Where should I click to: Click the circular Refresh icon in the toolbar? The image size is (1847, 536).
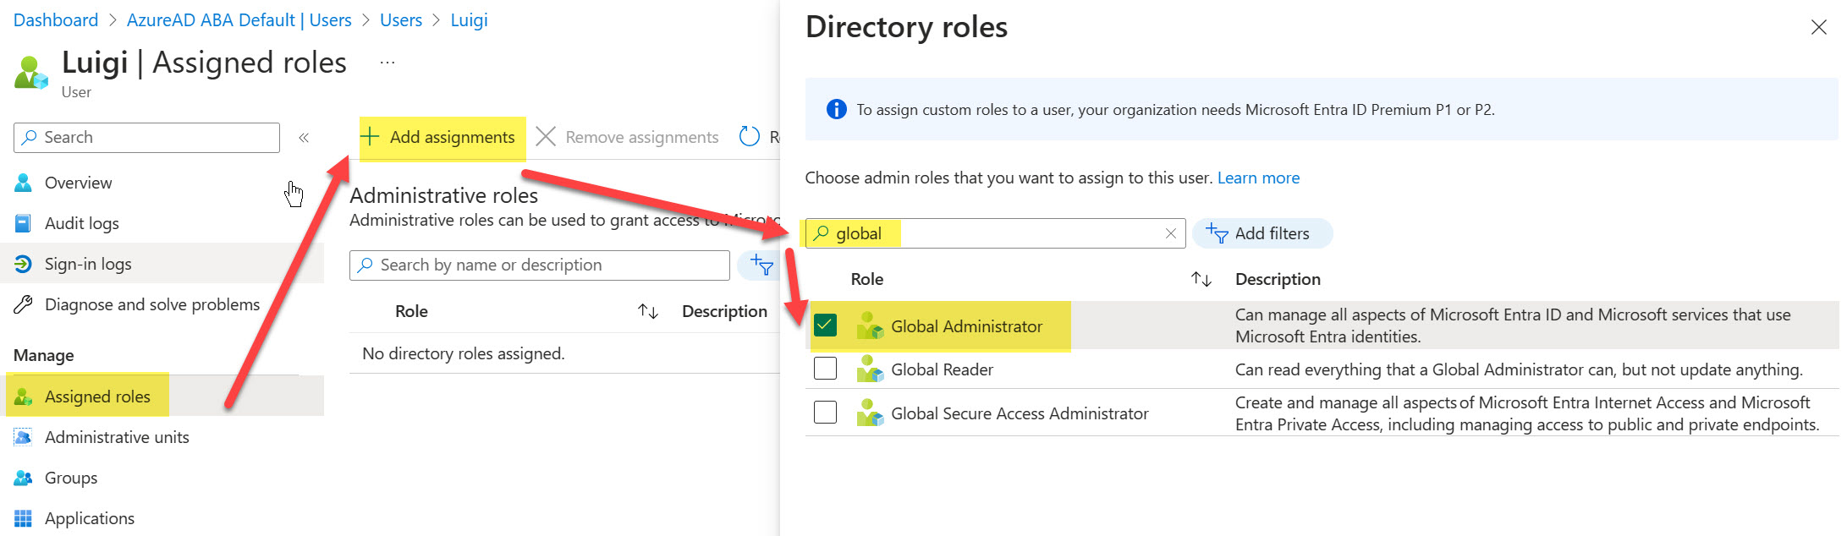pyautogui.click(x=750, y=137)
